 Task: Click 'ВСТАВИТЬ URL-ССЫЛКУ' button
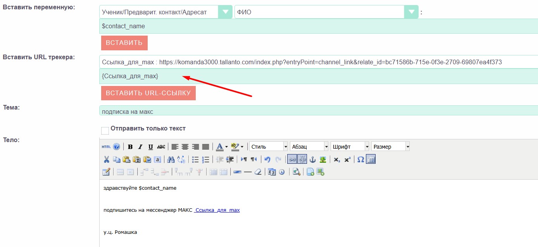pyautogui.click(x=148, y=93)
